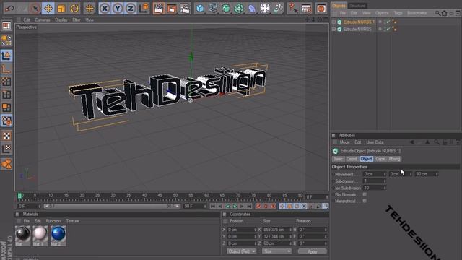The width and height of the screenshot is (462, 260).
Task: Switch to the Coord. attributes tab
Action: (x=352, y=159)
